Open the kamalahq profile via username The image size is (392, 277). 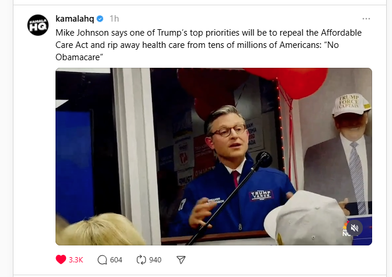[75, 19]
